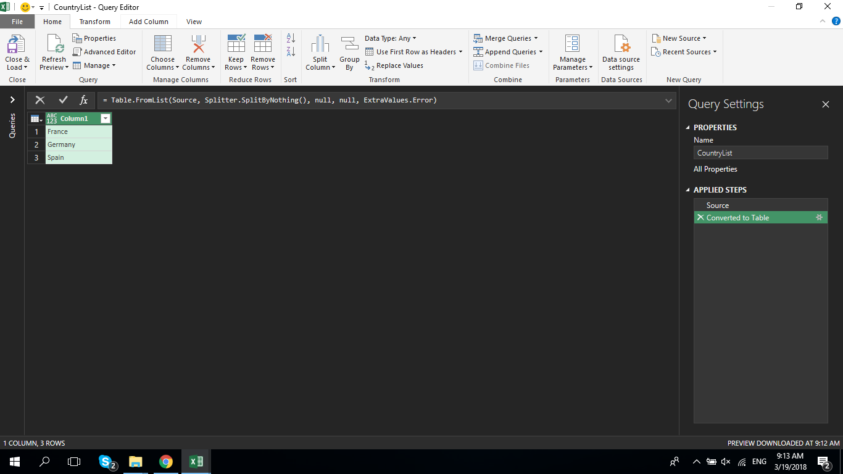Select Remove Columns
843x474 pixels.
(198, 52)
